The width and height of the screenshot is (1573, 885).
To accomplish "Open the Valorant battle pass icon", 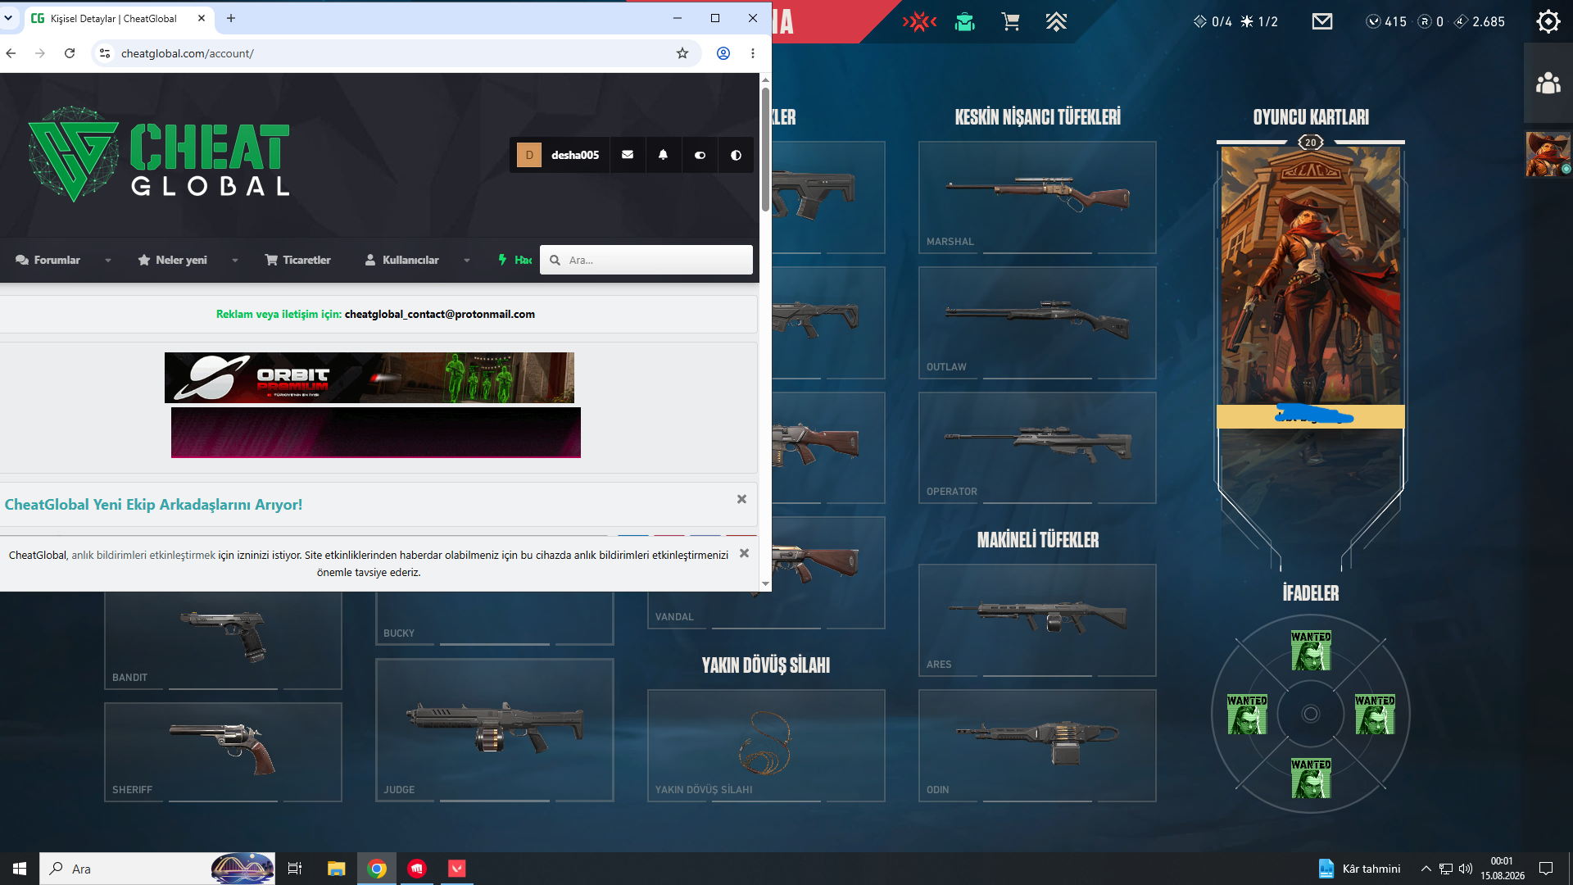I will point(919,21).
